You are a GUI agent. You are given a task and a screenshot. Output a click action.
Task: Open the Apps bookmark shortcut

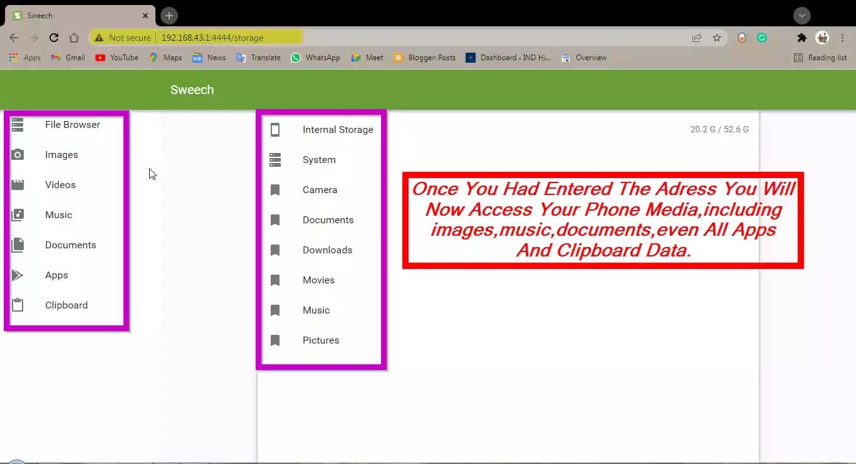click(25, 58)
